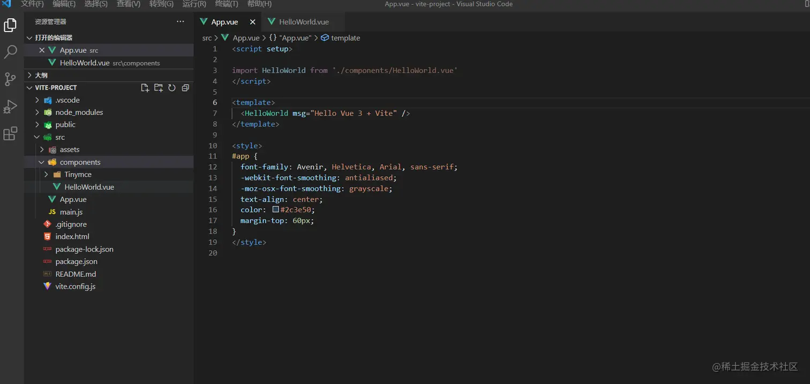The image size is (810, 384).
Task: Close App.vue in the open editors list
Action: click(x=42, y=50)
